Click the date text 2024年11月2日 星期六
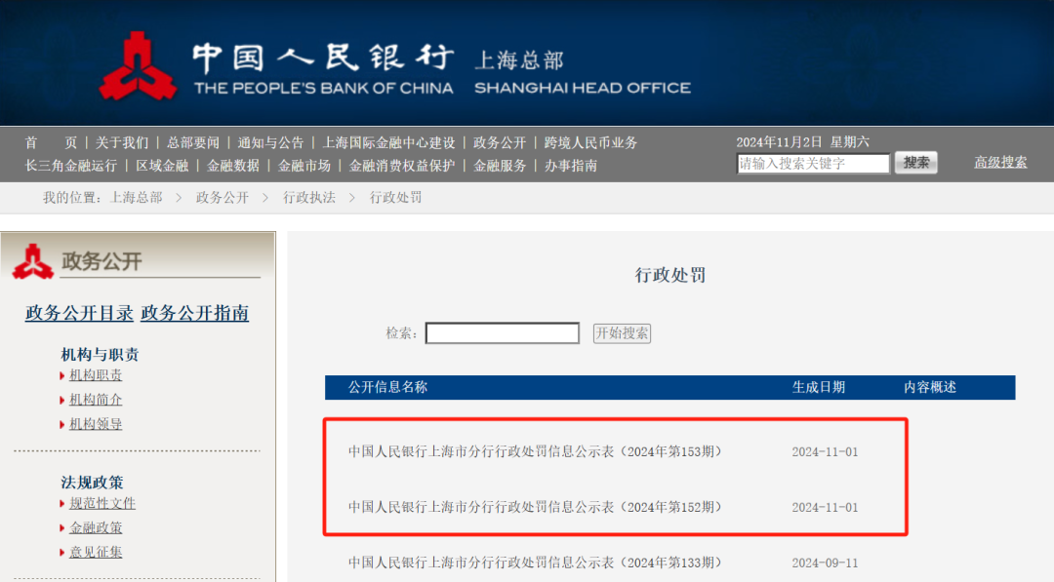Image resolution: width=1054 pixels, height=582 pixels. (x=802, y=142)
